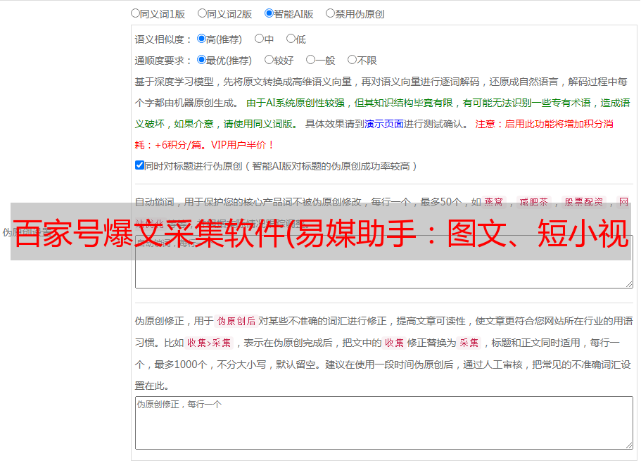Grab the 伪原创修正 textarea resize handle
This screenshot has width=641, height=463.
[629, 445]
